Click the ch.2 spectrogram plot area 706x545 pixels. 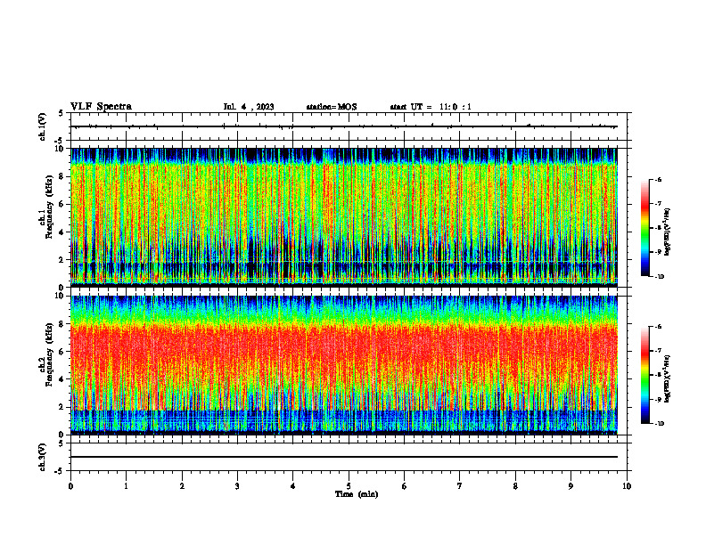pos(344,365)
